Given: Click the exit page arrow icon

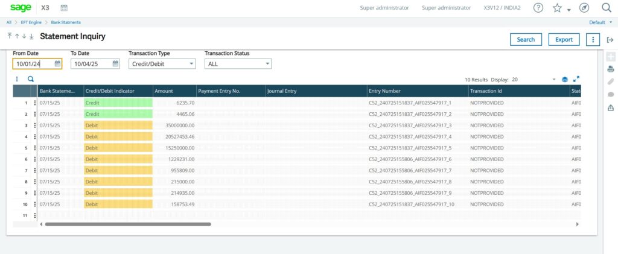Looking at the screenshot, I should point(610,40).
